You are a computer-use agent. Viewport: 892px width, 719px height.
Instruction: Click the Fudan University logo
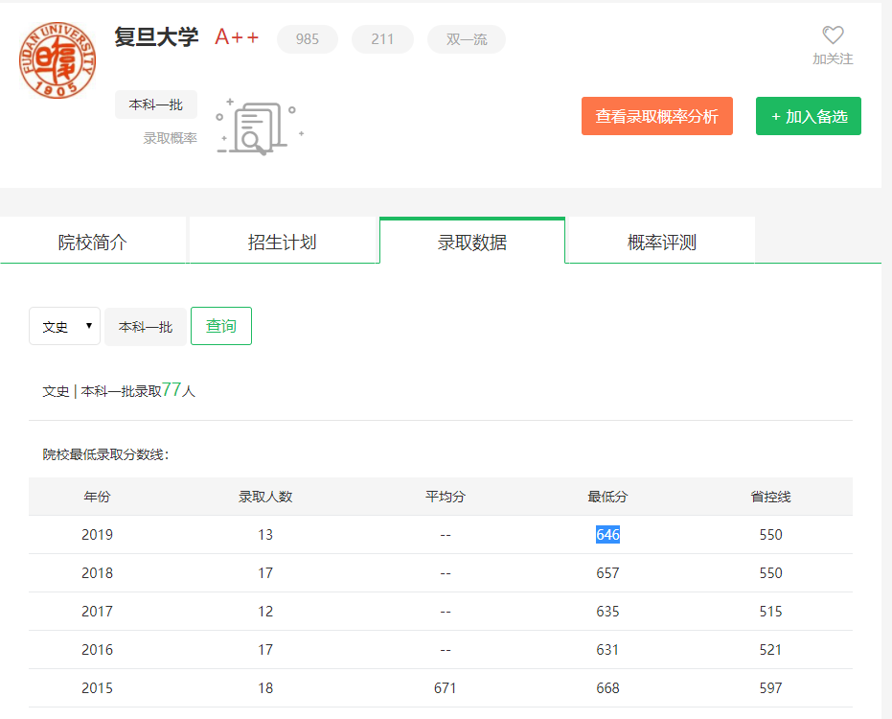coord(57,60)
